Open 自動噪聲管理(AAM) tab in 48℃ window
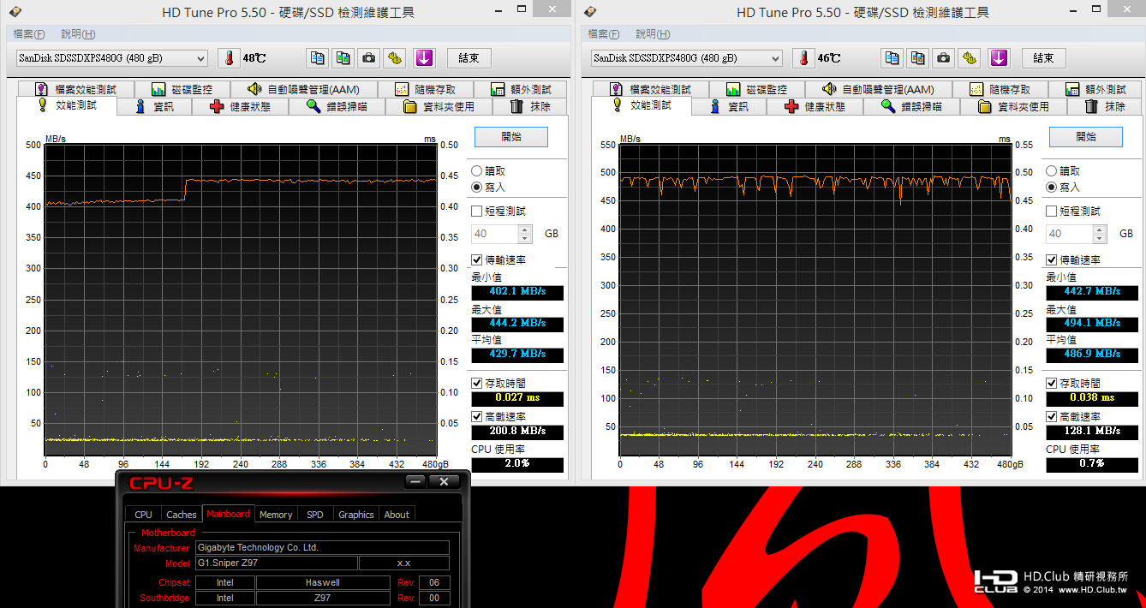 (x=302, y=89)
